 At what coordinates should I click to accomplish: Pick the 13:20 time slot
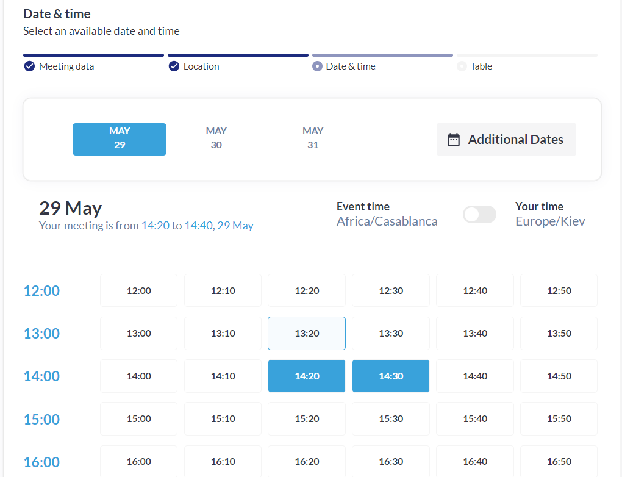coord(307,333)
